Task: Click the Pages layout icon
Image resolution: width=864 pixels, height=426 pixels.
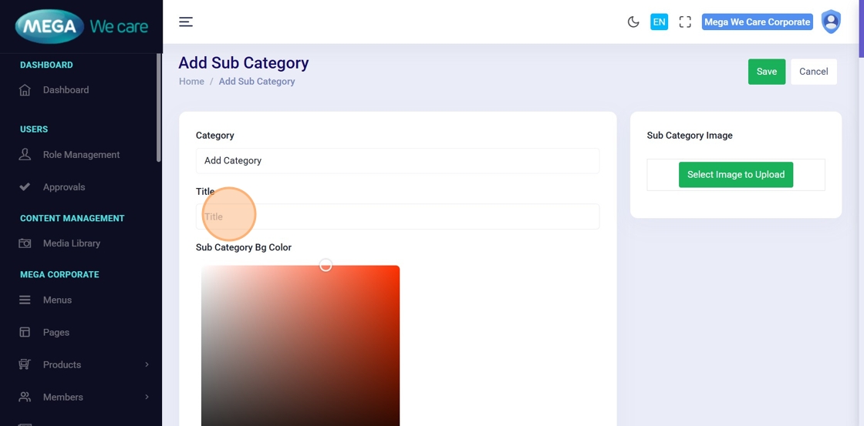Action: coord(25,333)
